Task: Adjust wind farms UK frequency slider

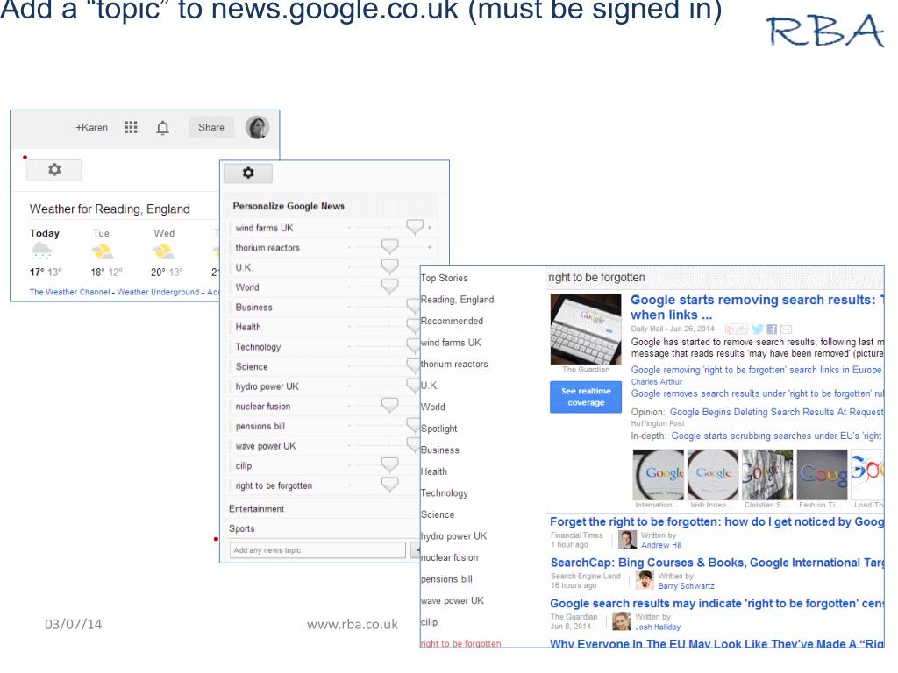Action: click(415, 227)
